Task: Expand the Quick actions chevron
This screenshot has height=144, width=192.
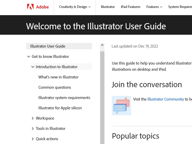Action: [x=33, y=139]
